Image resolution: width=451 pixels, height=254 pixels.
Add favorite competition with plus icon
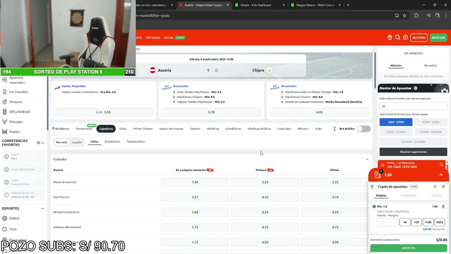38,143
